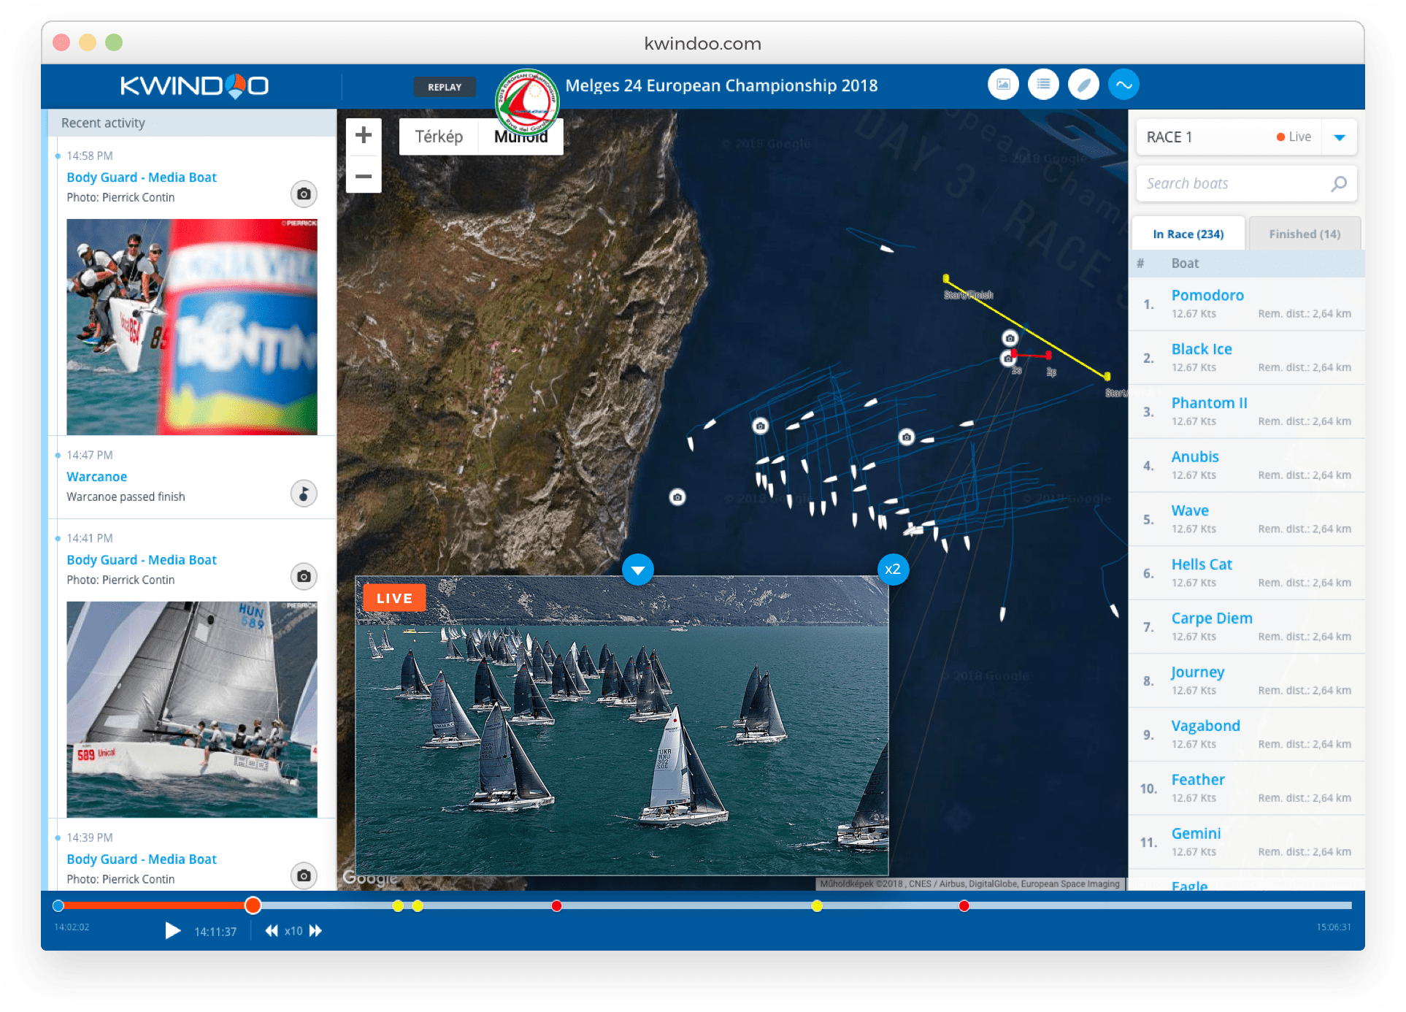This screenshot has height=1012, width=1406.
Task: Zoom in on the map
Action: tap(364, 136)
